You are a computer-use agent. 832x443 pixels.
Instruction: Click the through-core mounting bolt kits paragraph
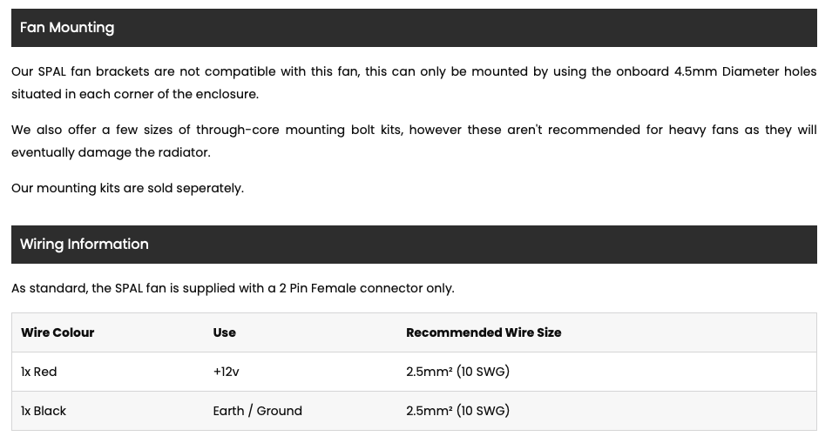(x=414, y=141)
